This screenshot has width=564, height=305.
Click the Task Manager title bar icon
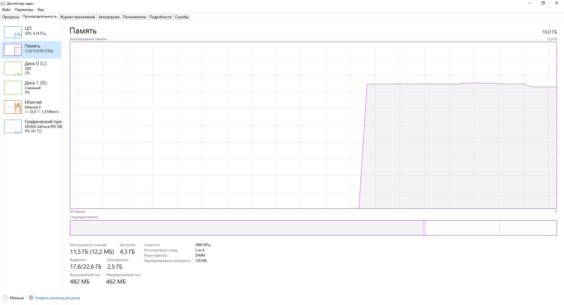click(3, 3)
